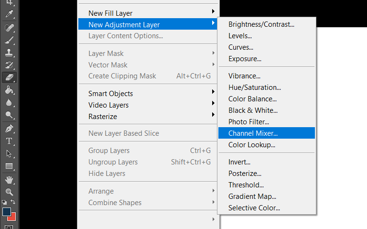Select the Zoom tool in toolbar
This screenshot has height=229, width=367.
[9, 192]
